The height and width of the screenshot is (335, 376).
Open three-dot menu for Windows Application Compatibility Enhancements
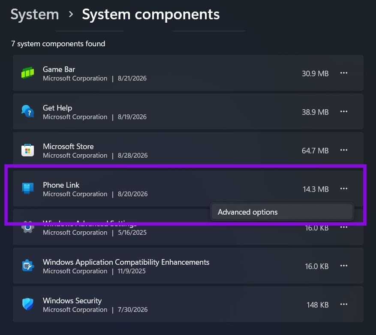coord(343,266)
